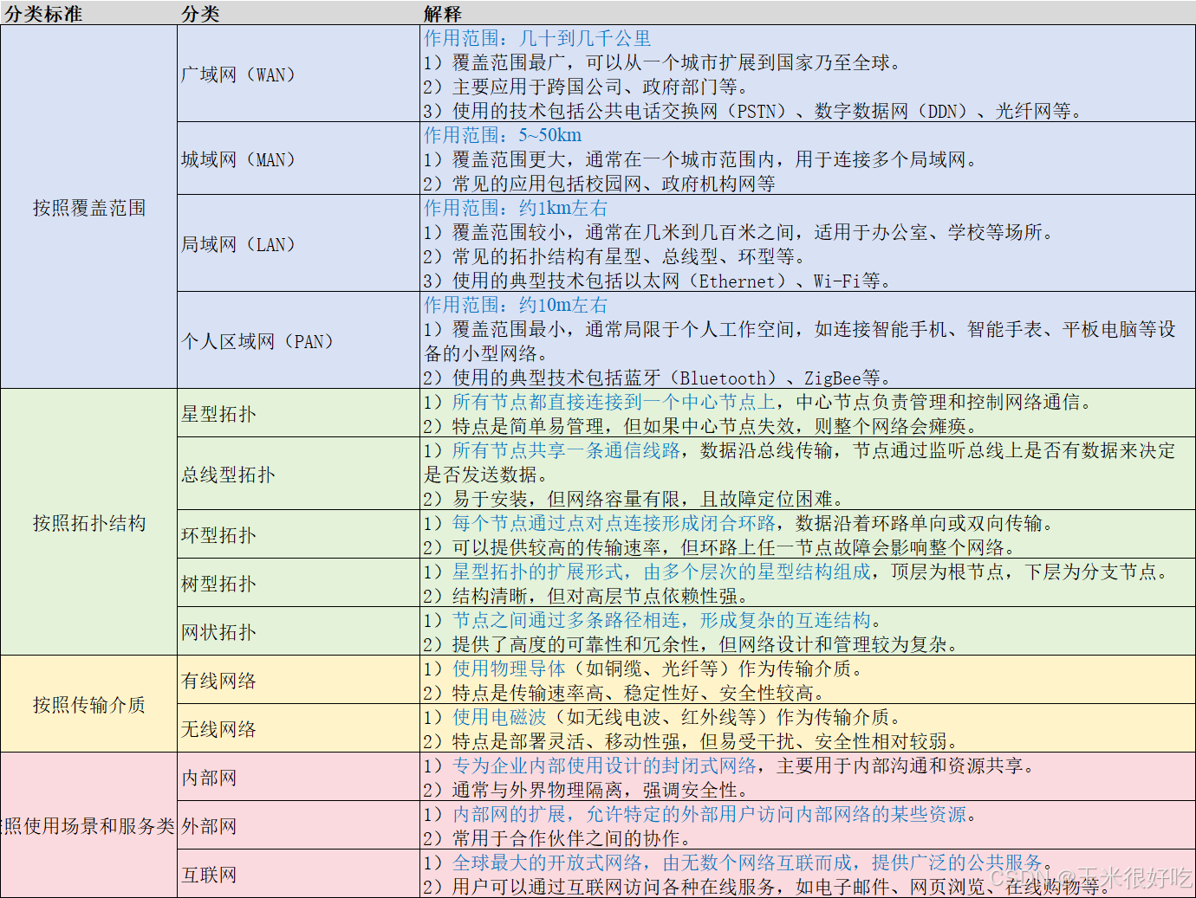Click the line '易于安装，但网络容量有限'

[x=634, y=499]
